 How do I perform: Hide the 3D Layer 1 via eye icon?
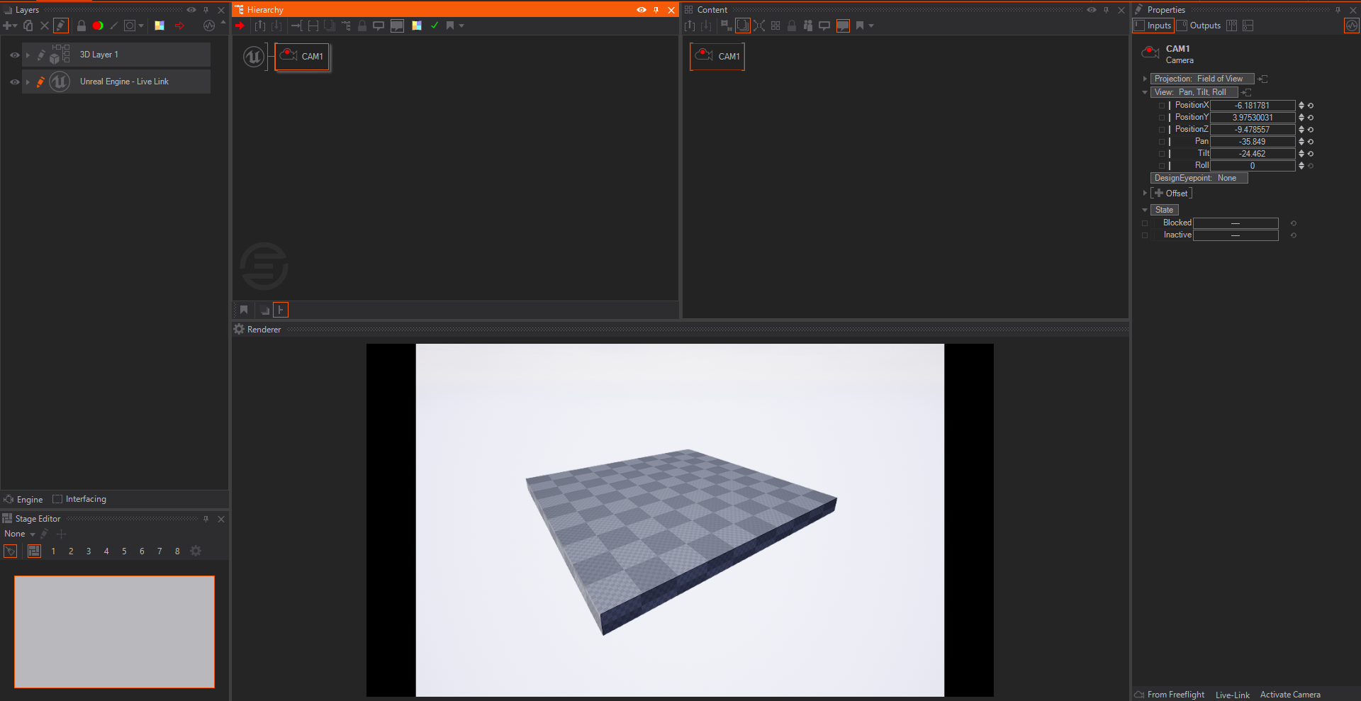(14, 55)
